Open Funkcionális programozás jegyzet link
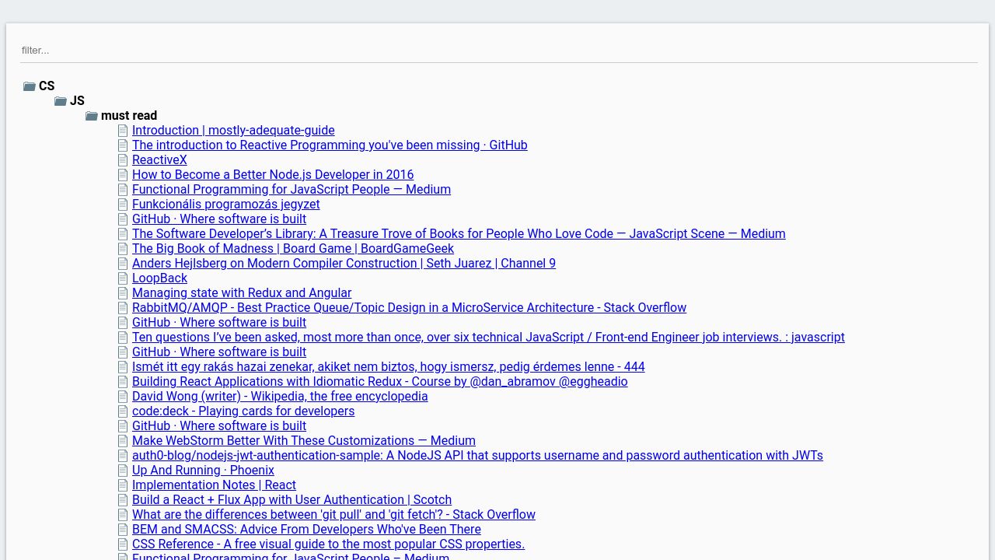The image size is (995, 560). (226, 204)
